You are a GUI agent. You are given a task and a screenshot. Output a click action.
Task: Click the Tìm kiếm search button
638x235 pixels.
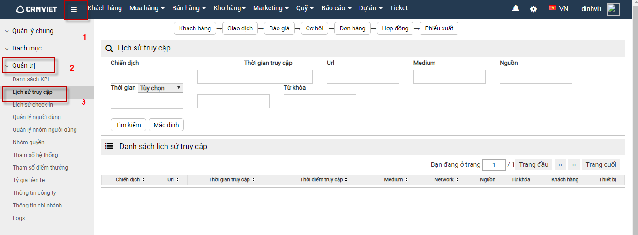click(128, 125)
